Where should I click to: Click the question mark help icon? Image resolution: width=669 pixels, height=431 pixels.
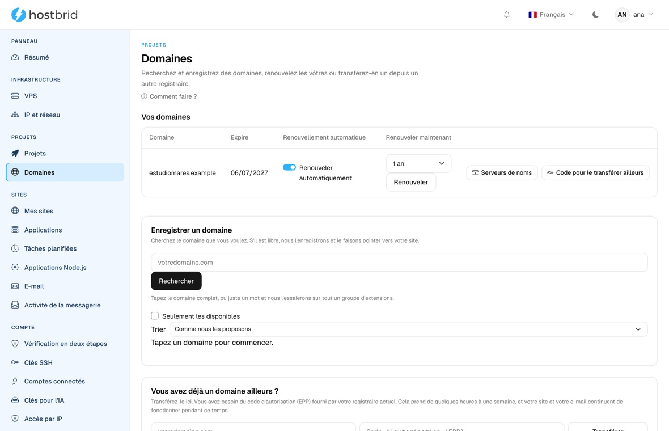click(x=144, y=96)
